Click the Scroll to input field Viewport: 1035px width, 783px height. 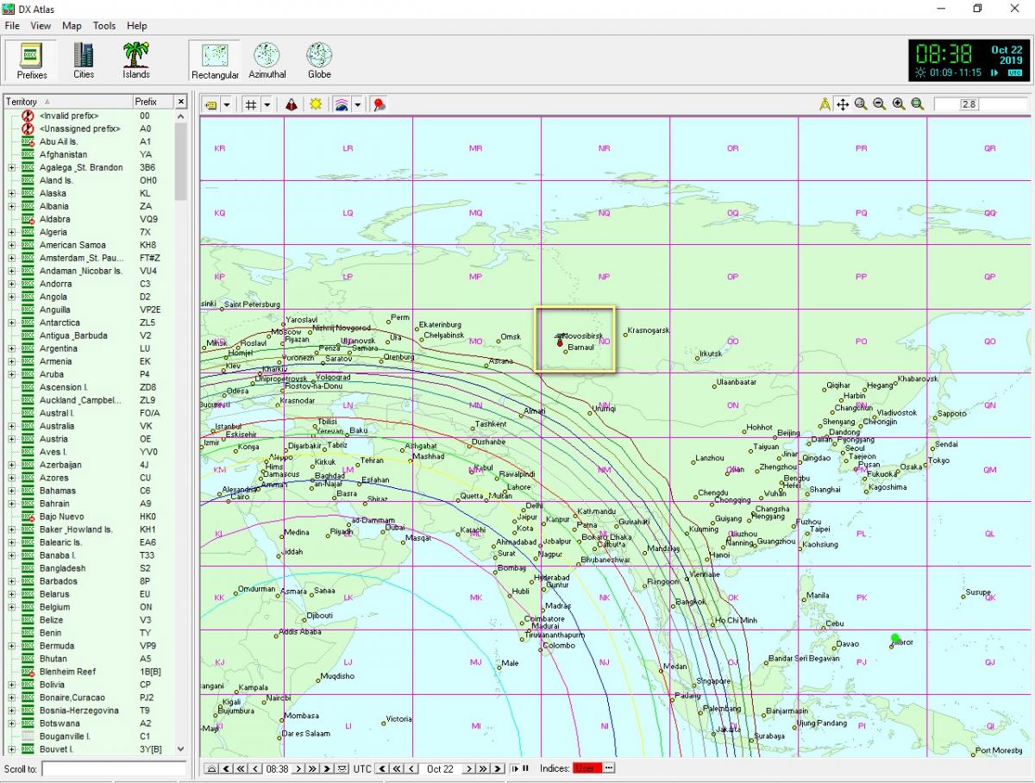click(x=113, y=768)
